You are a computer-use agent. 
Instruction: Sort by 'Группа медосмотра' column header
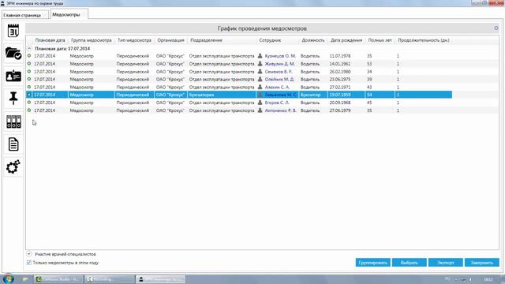tap(92, 40)
